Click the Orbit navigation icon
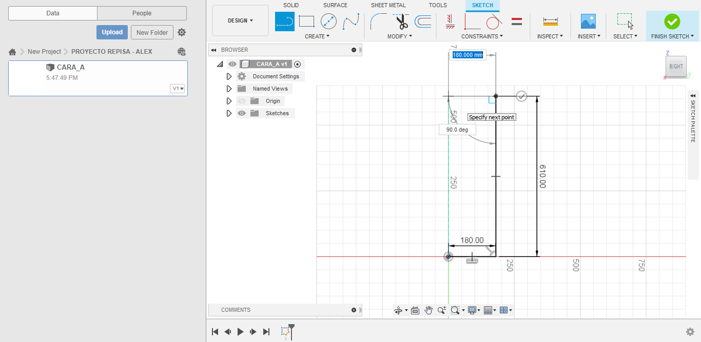The width and height of the screenshot is (701, 342). [x=398, y=310]
